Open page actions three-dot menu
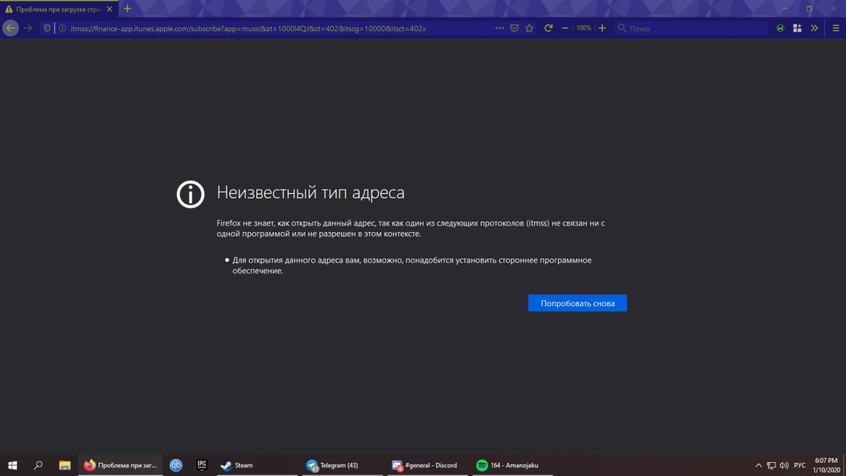 tap(500, 28)
